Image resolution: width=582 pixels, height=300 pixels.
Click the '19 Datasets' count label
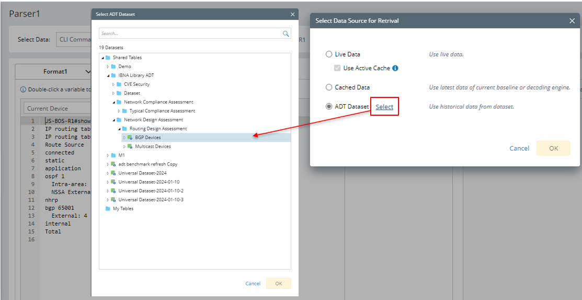pyautogui.click(x=111, y=48)
